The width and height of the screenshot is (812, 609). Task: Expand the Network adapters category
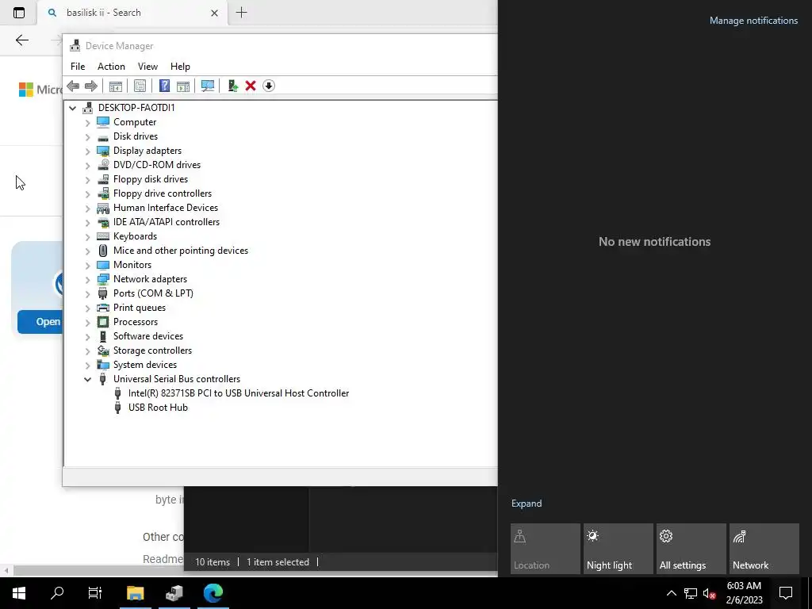click(x=87, y=280)
